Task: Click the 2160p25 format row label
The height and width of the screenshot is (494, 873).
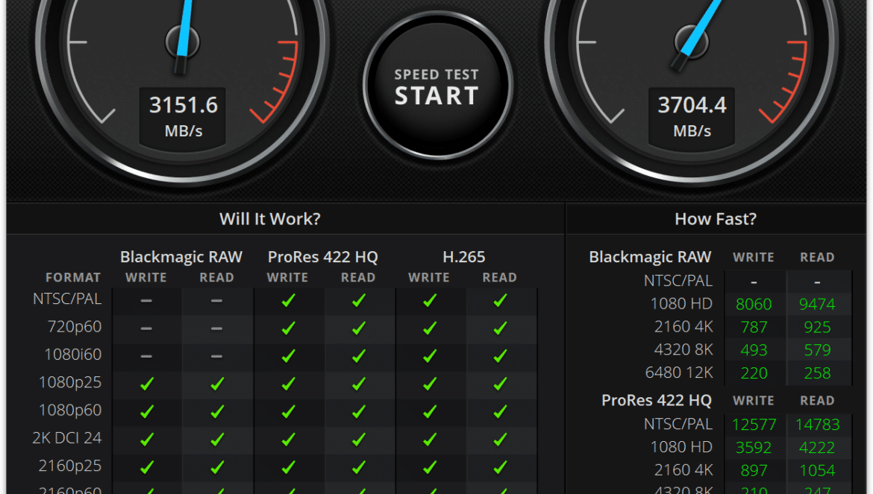Action: point(70,466)
